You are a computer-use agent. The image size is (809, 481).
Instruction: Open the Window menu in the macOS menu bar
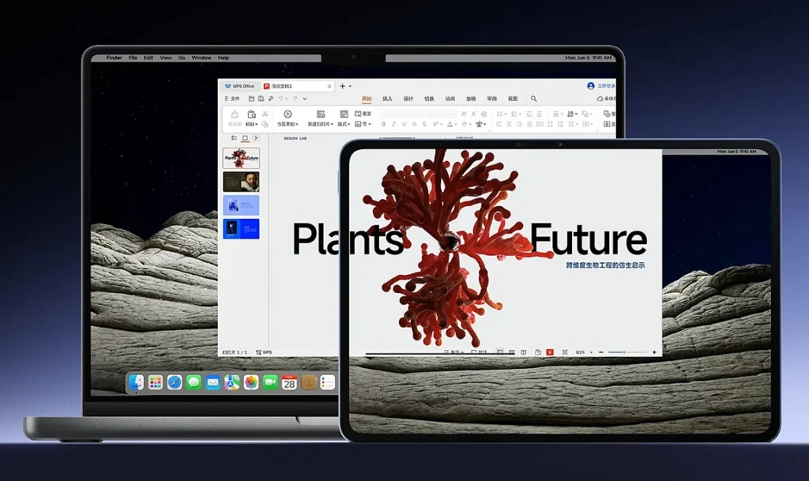point(200,57)
